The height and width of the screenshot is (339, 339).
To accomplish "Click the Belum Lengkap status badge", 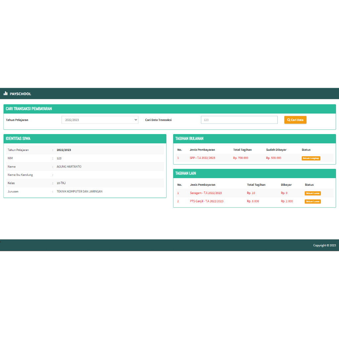I will tap(311, 158).
